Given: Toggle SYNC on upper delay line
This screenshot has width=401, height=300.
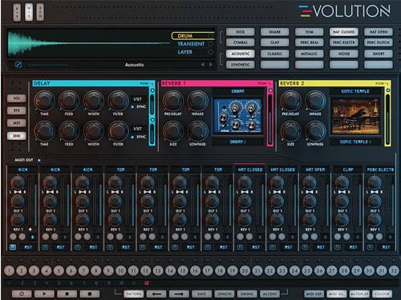Looking at the screenshot, I should pos(132,106).
